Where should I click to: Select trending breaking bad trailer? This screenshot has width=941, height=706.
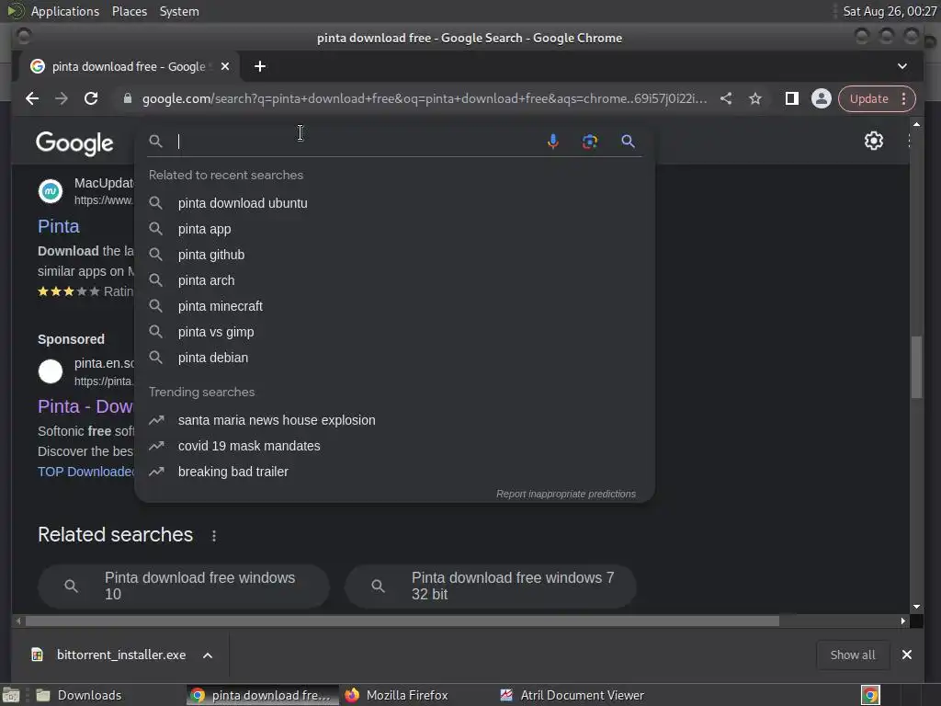point(394,472)
